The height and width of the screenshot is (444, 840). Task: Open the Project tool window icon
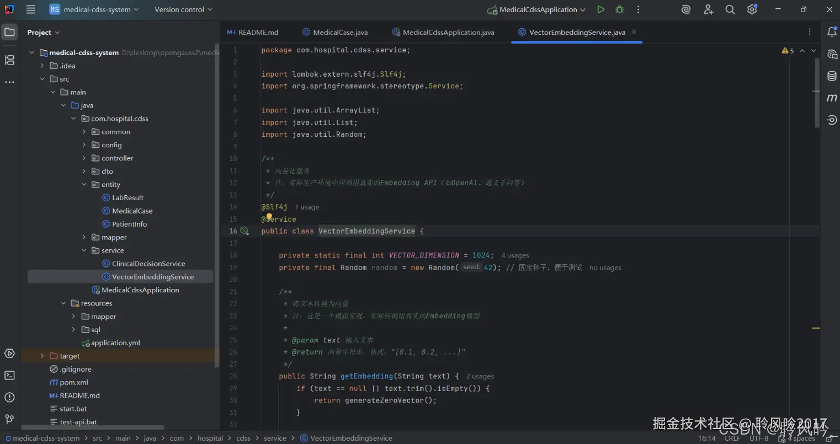[x=9, y=32]
